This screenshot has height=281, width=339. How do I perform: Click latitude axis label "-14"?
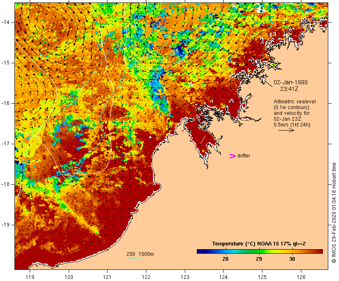pyautogui.click(x=5, y=22)
